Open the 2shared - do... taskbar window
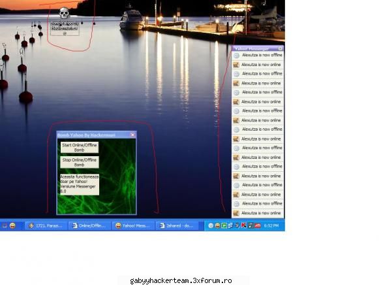 click(x=177, y=226)
